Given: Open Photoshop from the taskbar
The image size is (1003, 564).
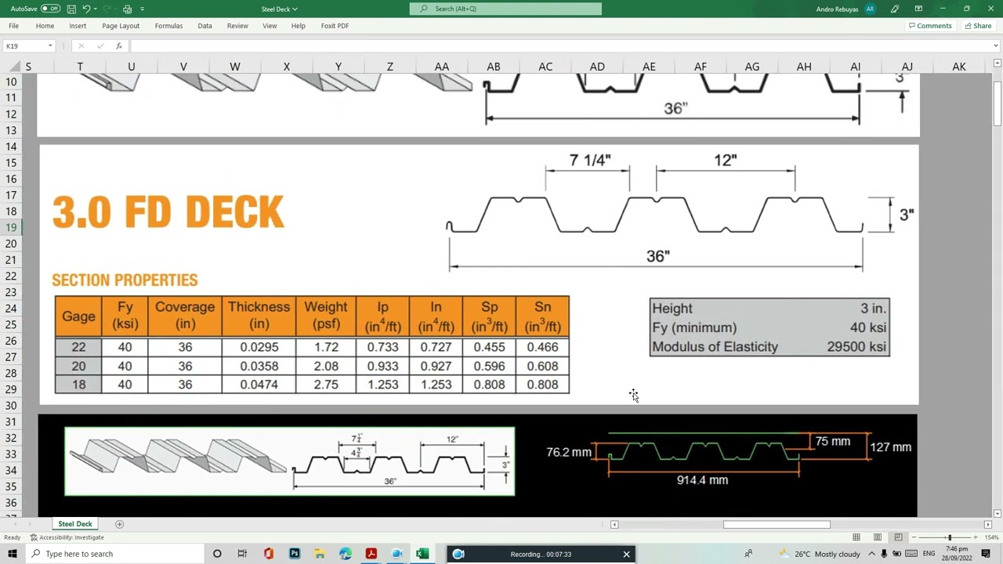Looking at the screenshot, I should (295, 554).
